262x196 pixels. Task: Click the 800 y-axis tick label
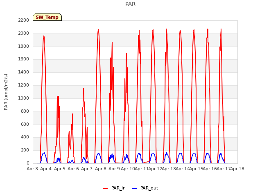25,111
